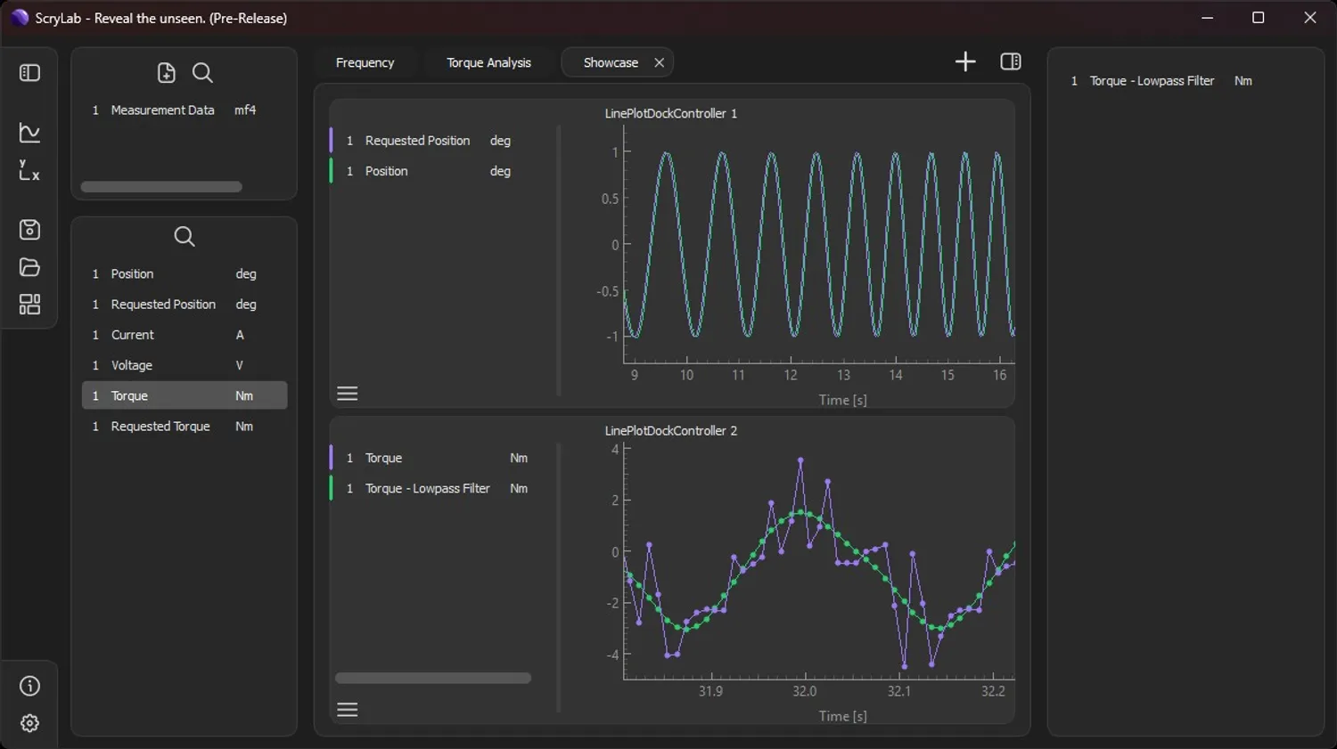The image size is (1337, 749).
Task: Click the horizontal scrollbar under Measurement Data
Action: point(161,187)
